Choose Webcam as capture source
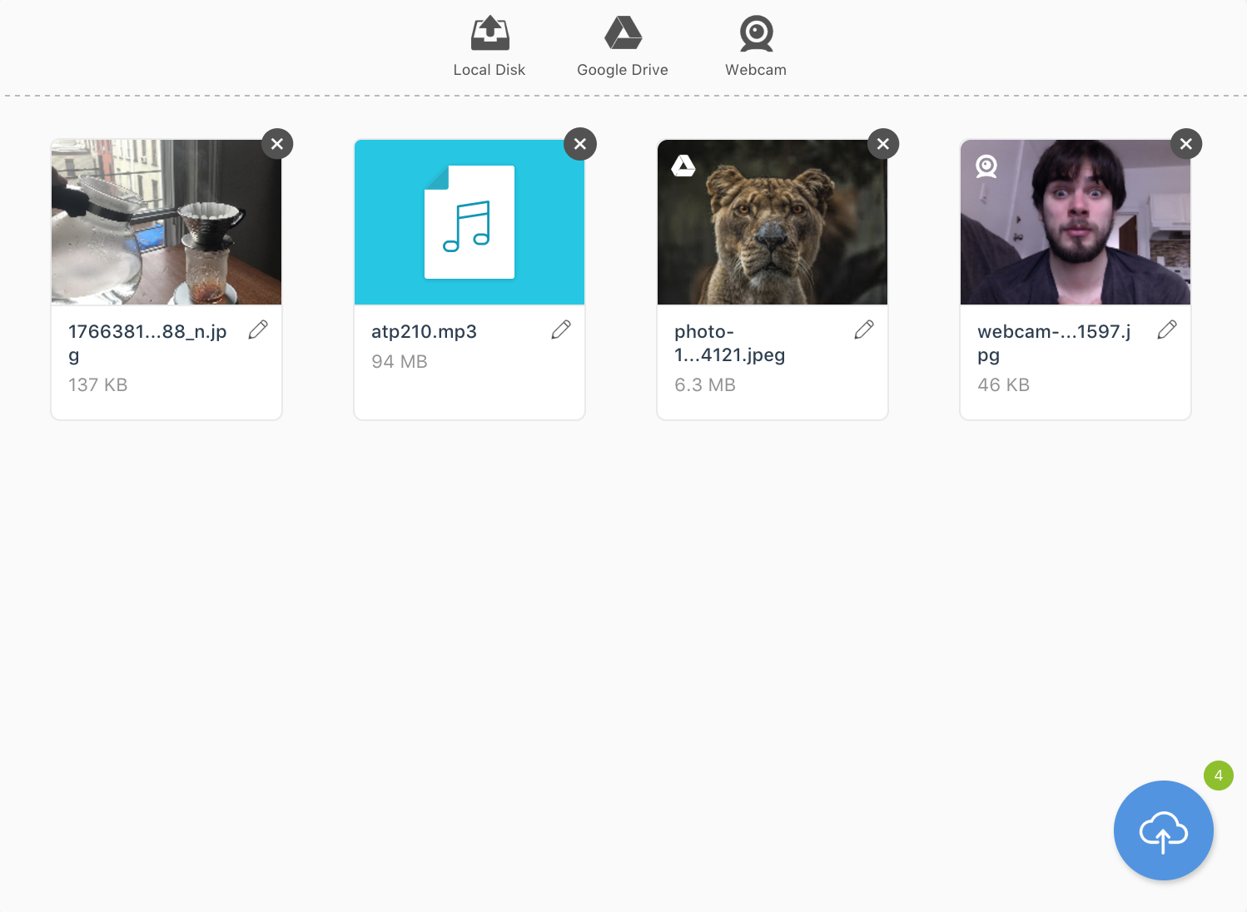 756,47
